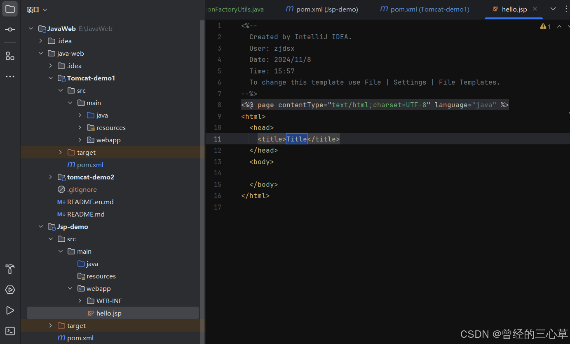570x344 pixels.
Task: Click the project panel vertical scrollbar
Action: pos(202,181)
